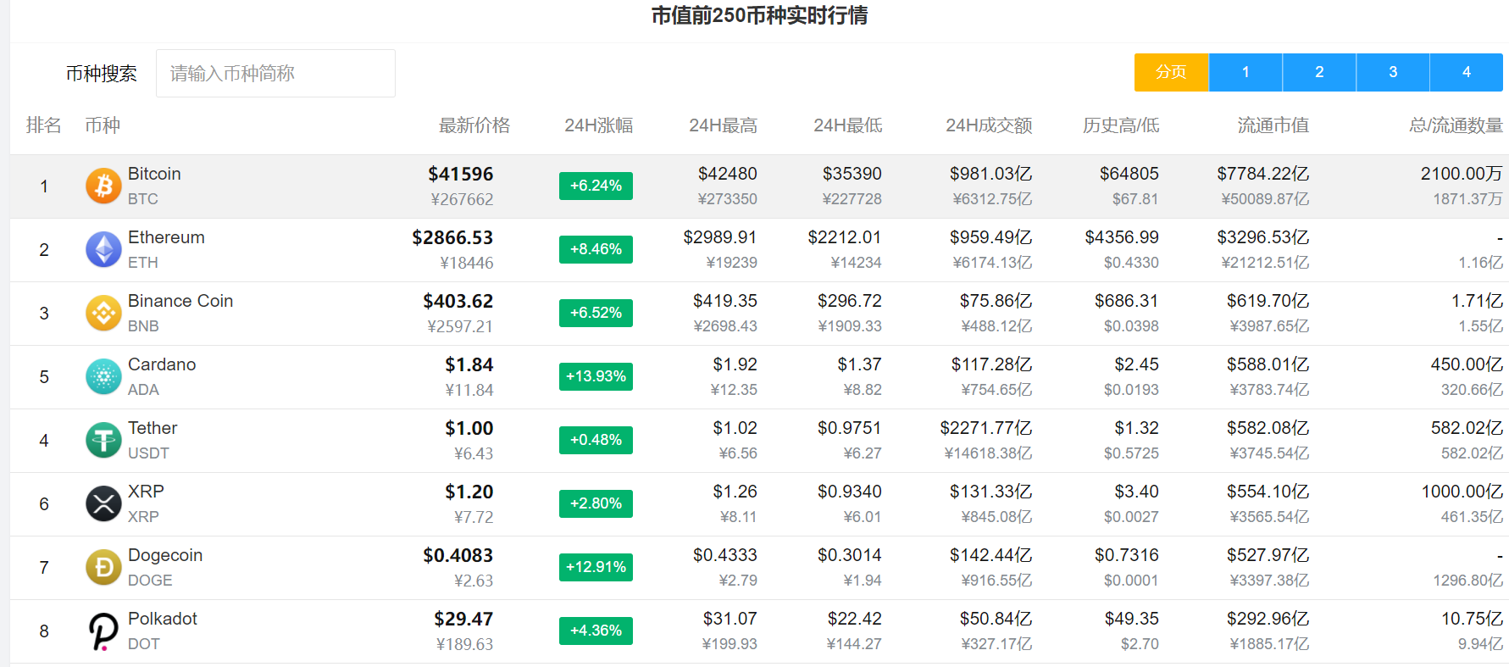The width and height of the screenshot is (1509, 667).
Task: Open the Dogecoin coin name link
Action: pyautogui.click(x=165, y=555)
